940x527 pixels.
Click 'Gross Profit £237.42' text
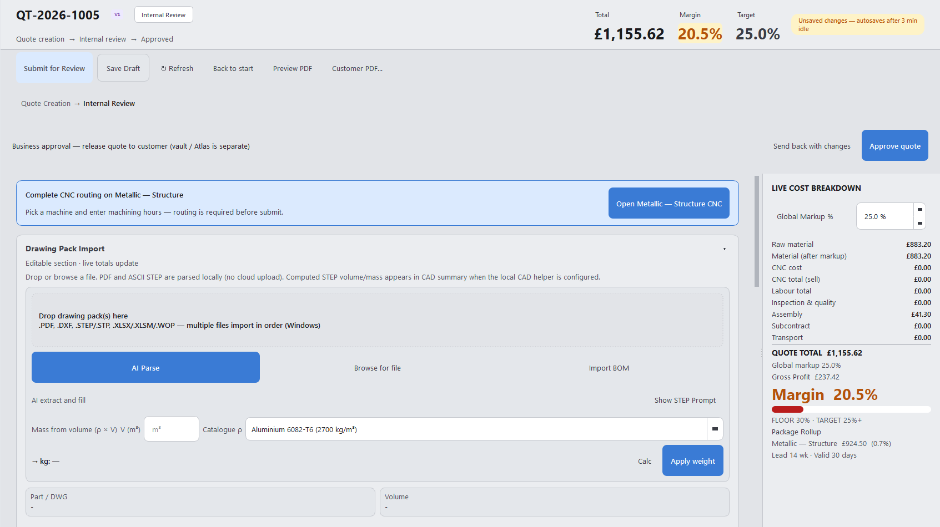pyautogui.click(x=805, y=377)
